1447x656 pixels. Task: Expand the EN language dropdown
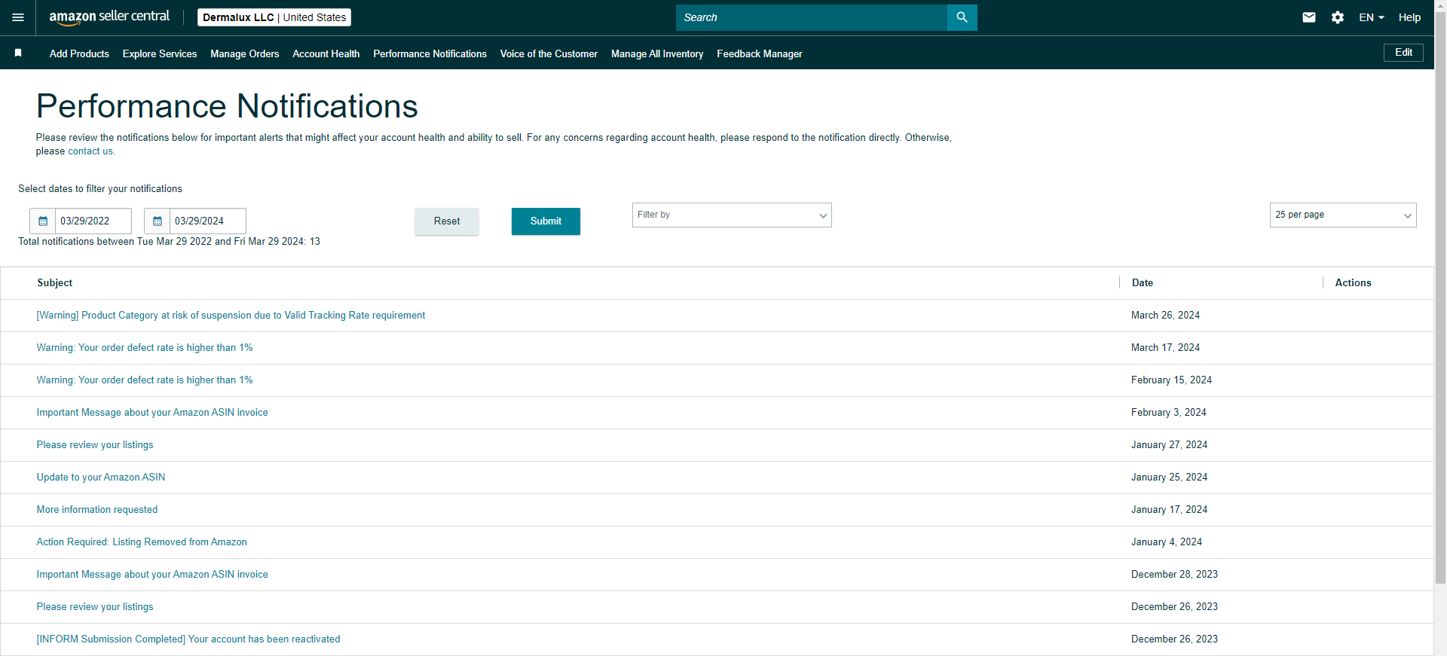[x=1372, y=17]
